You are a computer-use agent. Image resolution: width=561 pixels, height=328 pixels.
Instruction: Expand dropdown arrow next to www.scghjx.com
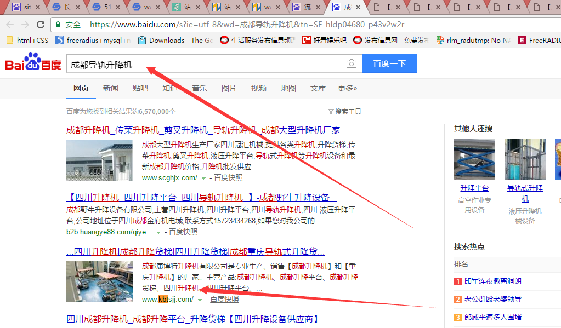pos(203,178)
